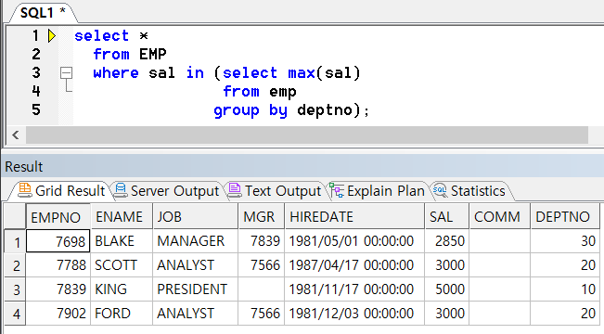Select row 3 by its row number header
The image size is (604, 334).
[x=15, y=289]
